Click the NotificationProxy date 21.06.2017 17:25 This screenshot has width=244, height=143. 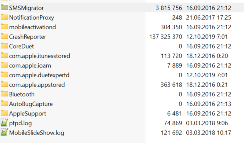pos(209,18)
